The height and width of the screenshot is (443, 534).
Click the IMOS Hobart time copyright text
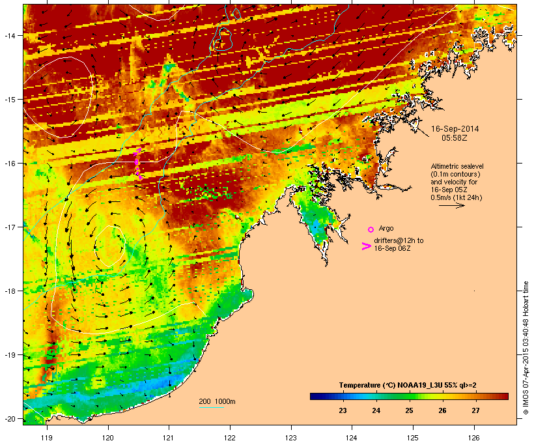coord(526,348)
